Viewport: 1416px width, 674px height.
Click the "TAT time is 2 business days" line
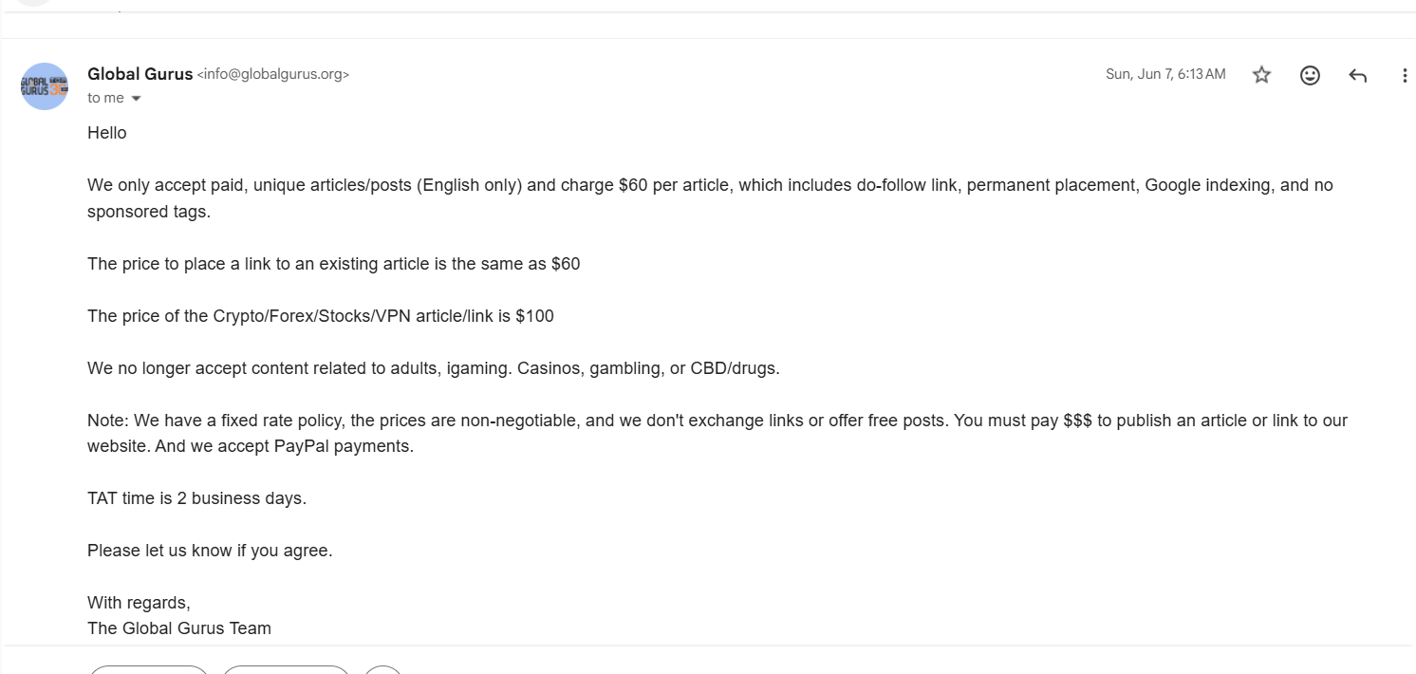point(196,498)
